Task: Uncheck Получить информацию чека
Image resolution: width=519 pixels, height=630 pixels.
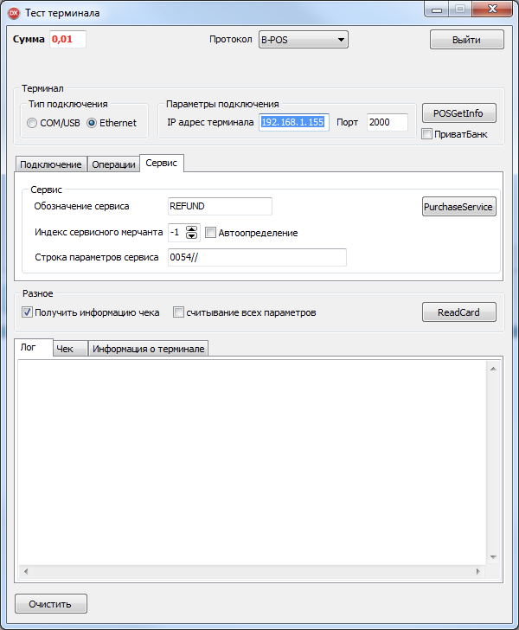Action: click(x=27, y=312)
